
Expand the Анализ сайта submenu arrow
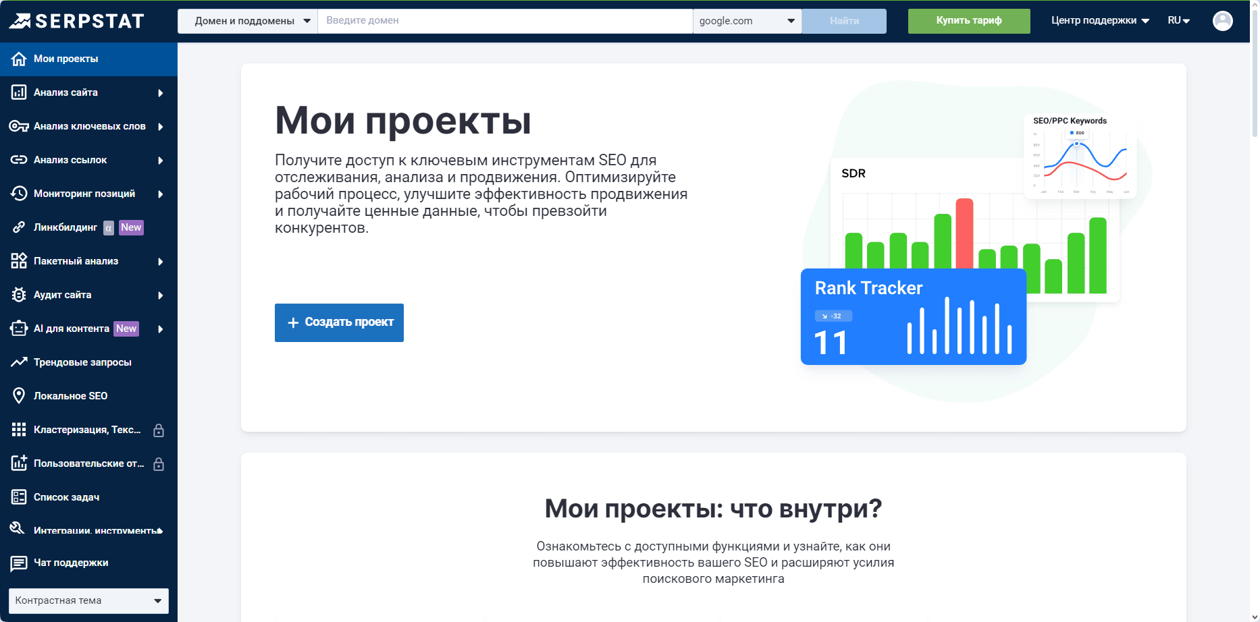click(x=161, y=93)
